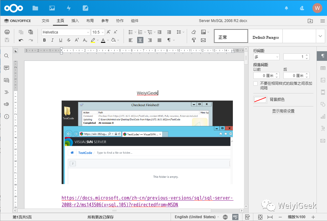Click the font color A button
The height and width of the screenshot is (221, 327).
click(x=103, y=40)
